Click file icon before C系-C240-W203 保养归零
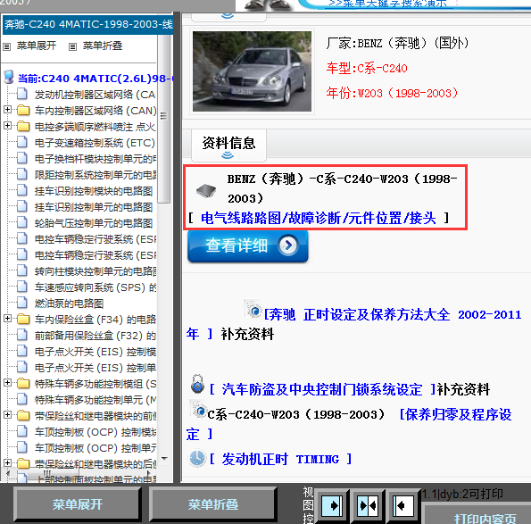This screenshot has height=524, width=531. (198, 409)
